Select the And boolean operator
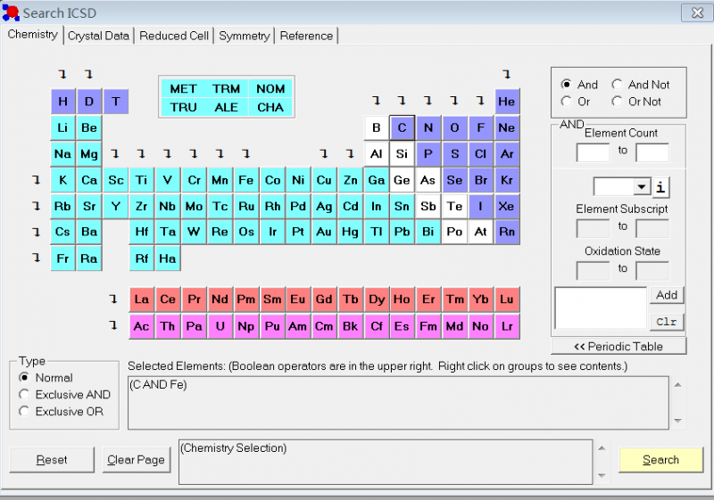 tap(579, 85)
